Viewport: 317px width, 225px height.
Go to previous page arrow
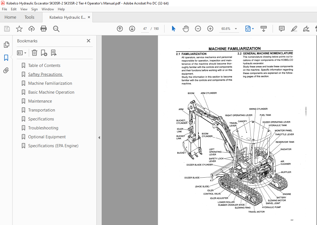[x=120, y=29]
